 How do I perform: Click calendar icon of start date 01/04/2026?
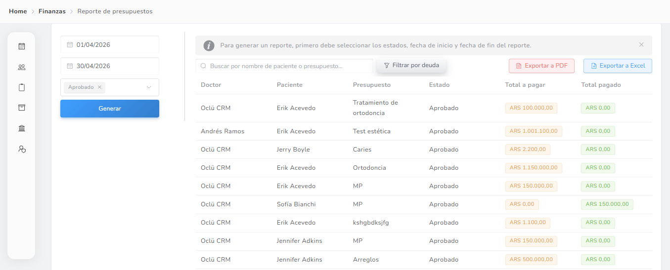point(70,44)
